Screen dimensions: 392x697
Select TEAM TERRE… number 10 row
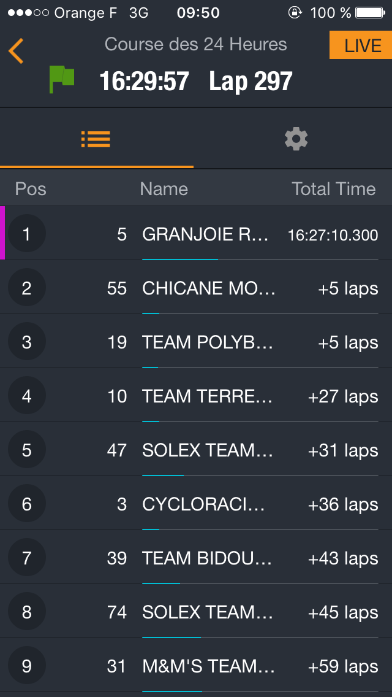click(207, 396)
